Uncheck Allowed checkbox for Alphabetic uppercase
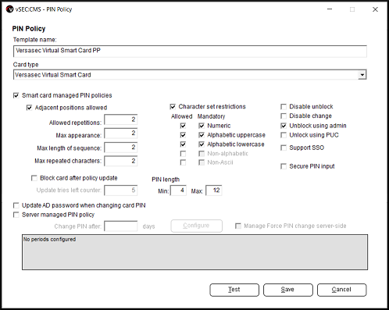 click(183, 135)
